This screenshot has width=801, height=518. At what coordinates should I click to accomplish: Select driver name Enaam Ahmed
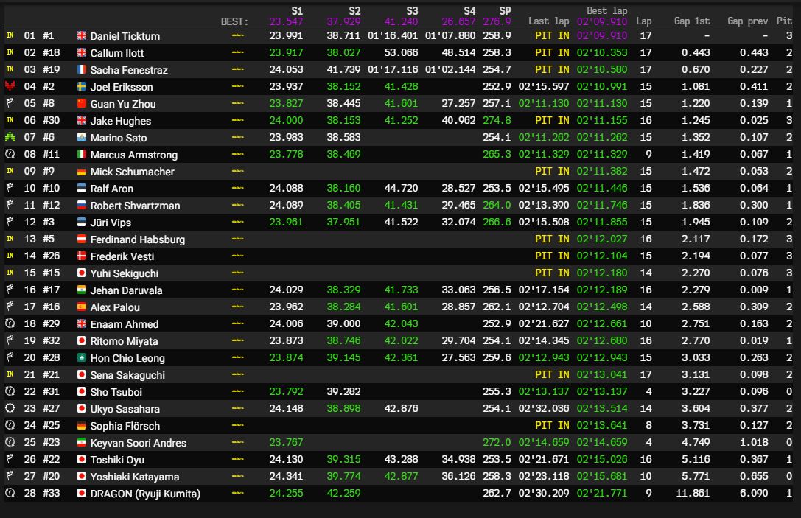coord(125,324)
